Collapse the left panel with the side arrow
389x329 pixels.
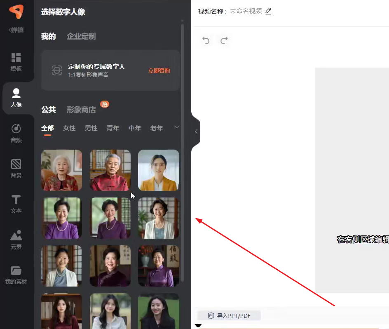tap(195, 131)
